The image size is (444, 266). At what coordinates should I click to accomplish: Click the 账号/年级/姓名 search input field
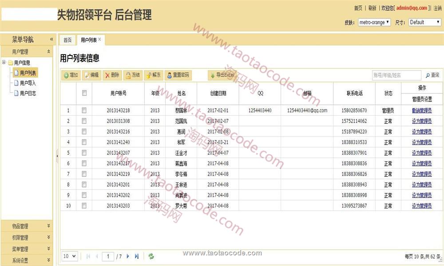(396, 75)
